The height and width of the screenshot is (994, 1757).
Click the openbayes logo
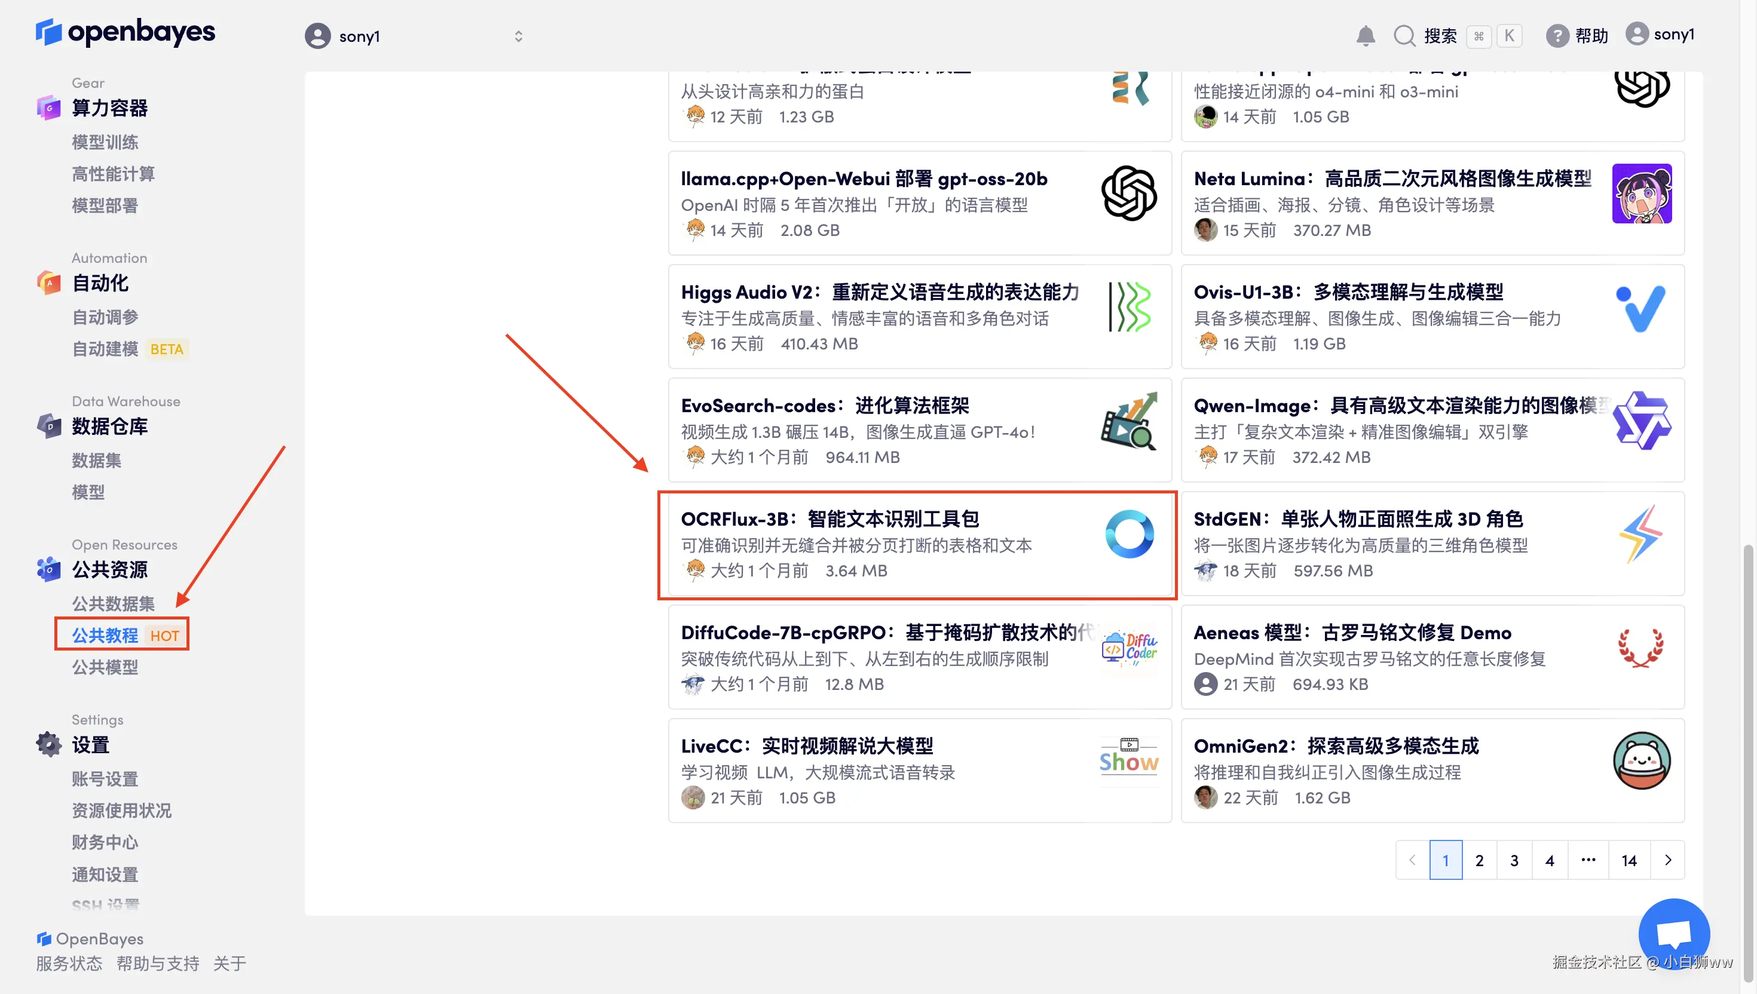[125, 32]
